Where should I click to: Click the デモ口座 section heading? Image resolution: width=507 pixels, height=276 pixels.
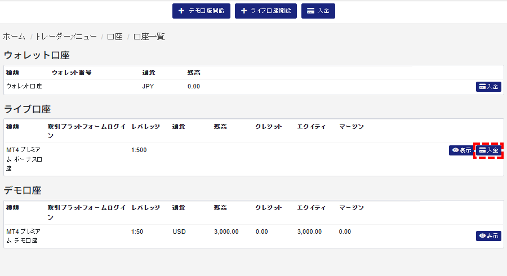point(23,190)
